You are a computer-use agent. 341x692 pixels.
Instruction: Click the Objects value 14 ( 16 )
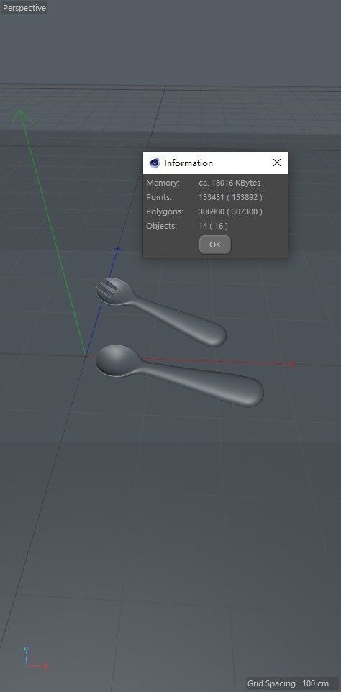213,226
